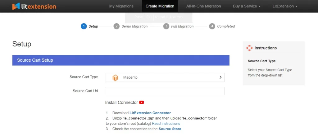The height and width of the screenshot is (140, 318).
Task: Click the Demo Migration step label
Action: coord(134,26)
